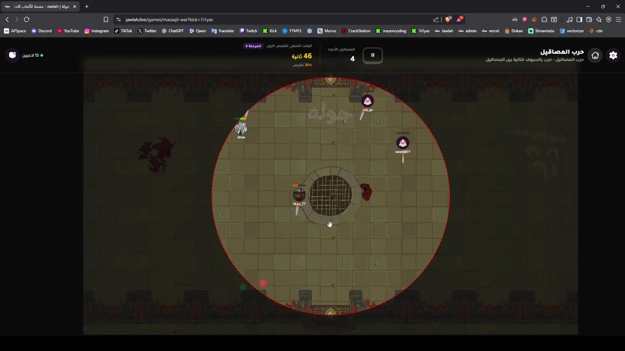Click the icon-only bookmark after YTMP3

coord(309,31)
